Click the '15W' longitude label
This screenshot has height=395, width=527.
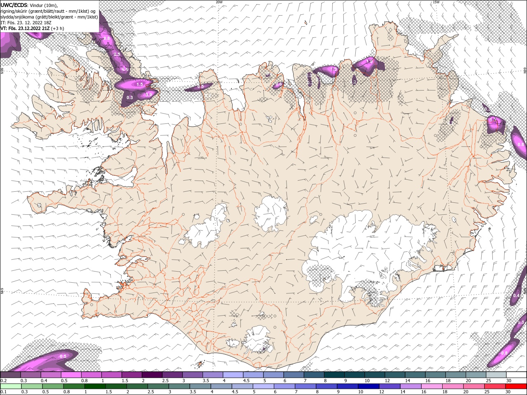436,2
